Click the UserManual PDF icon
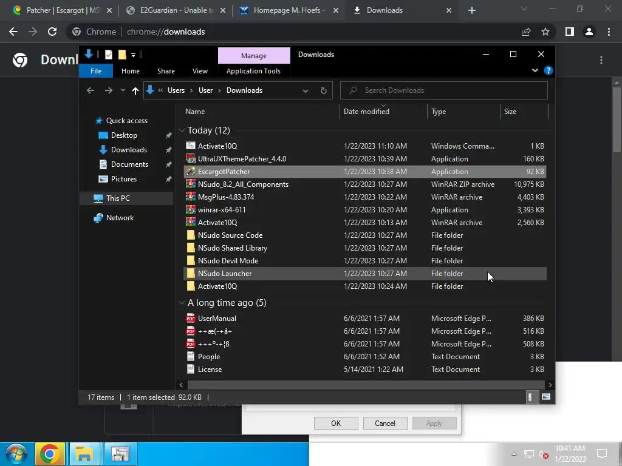 pos(191,318)
